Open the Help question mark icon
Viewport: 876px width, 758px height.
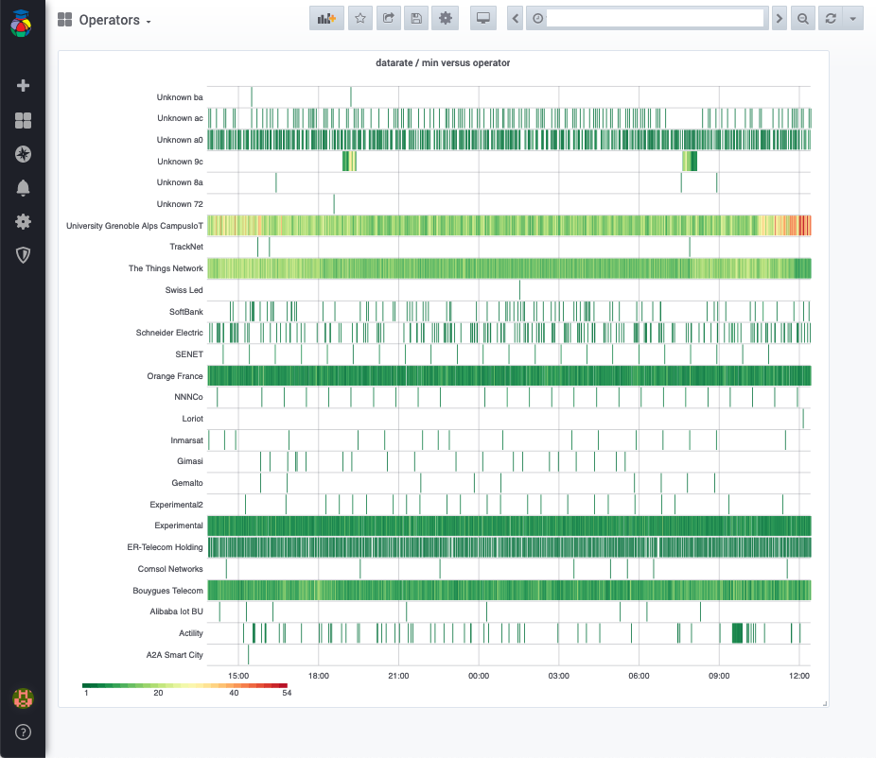point(23,732)
